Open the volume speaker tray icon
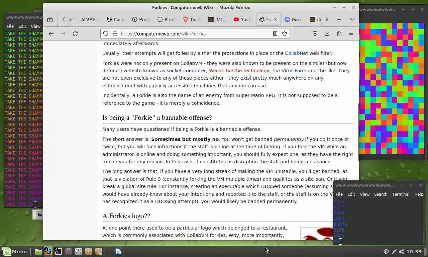This screenshot has width=428, height=257. pos(402,252)
